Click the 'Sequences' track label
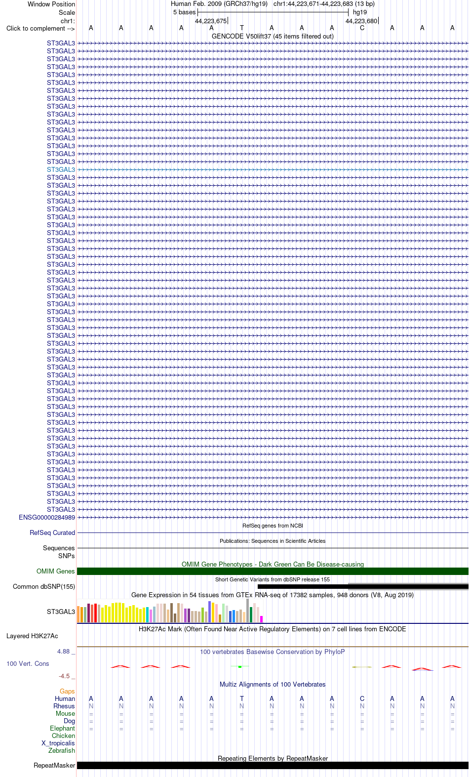 pyautogui.click(x=59, y=548)
